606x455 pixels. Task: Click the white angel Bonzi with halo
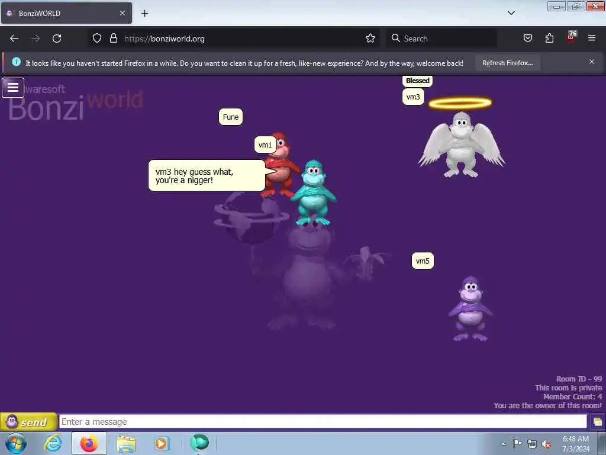[461, 144]
